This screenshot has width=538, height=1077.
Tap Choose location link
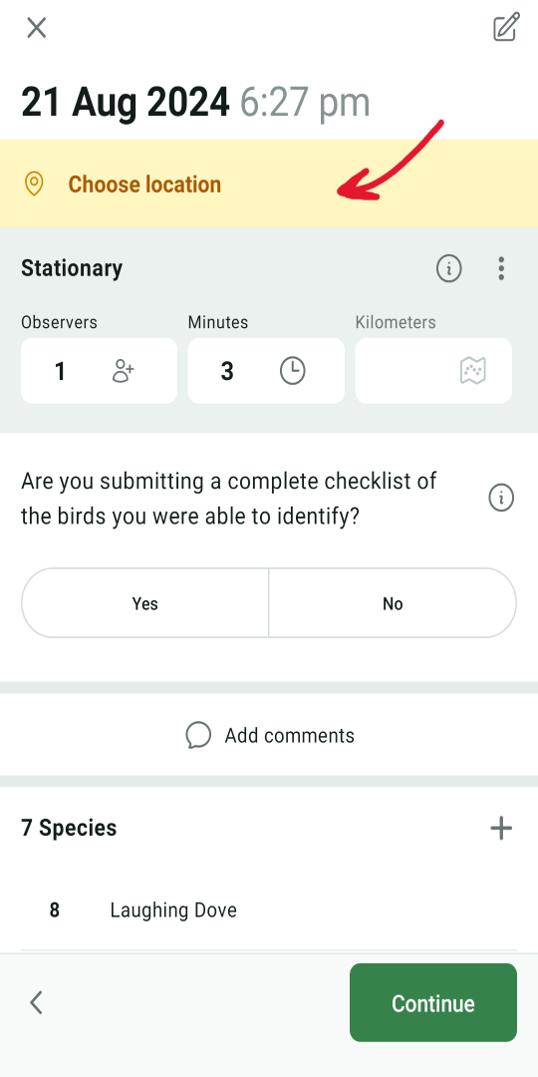(x=144, y=184)
